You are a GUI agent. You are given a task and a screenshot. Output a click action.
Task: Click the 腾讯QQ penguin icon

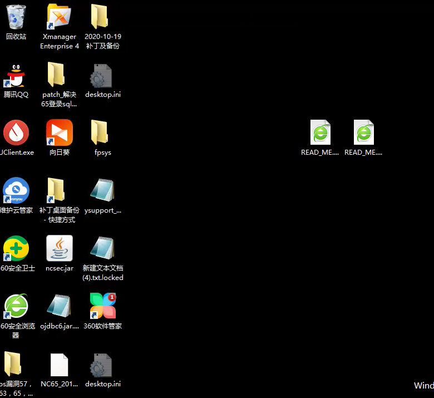[x=16, y=76]
